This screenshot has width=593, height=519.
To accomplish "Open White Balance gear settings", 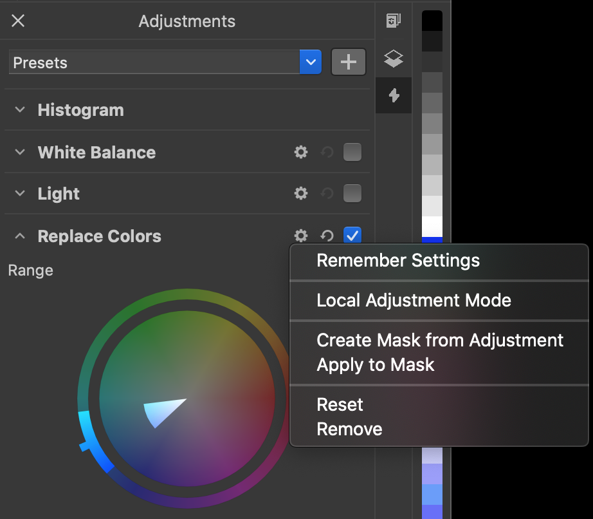I will point(301,153).
